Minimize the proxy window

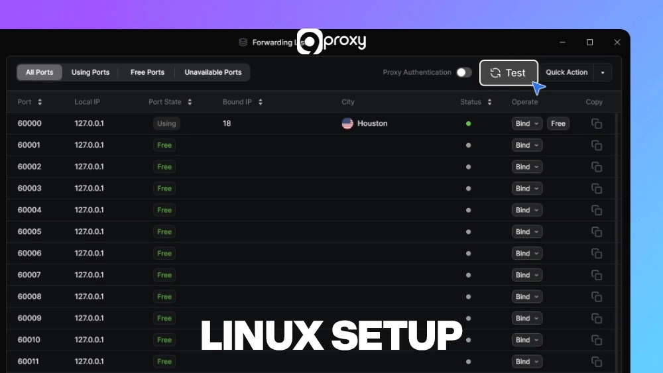[562, 42]
